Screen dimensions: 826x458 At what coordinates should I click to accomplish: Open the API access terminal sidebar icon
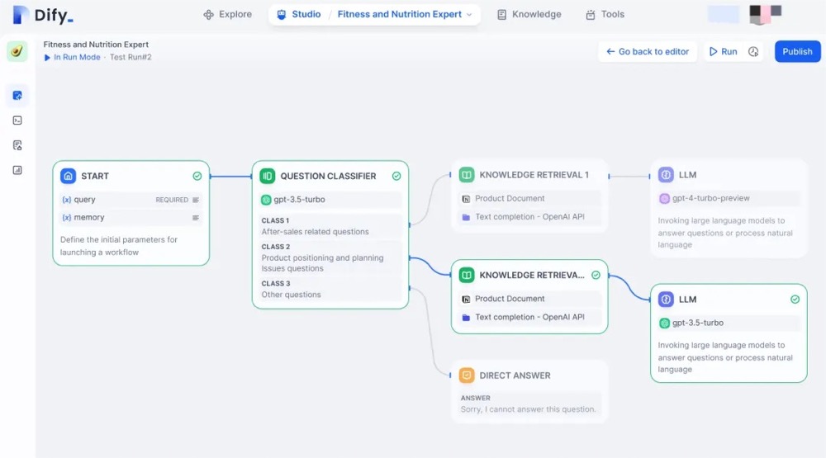coord(17,120)
